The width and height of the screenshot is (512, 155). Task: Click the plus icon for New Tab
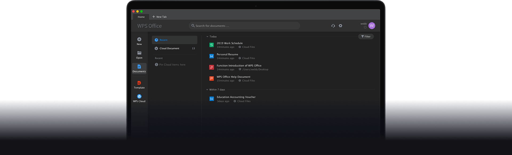(154, 17)
